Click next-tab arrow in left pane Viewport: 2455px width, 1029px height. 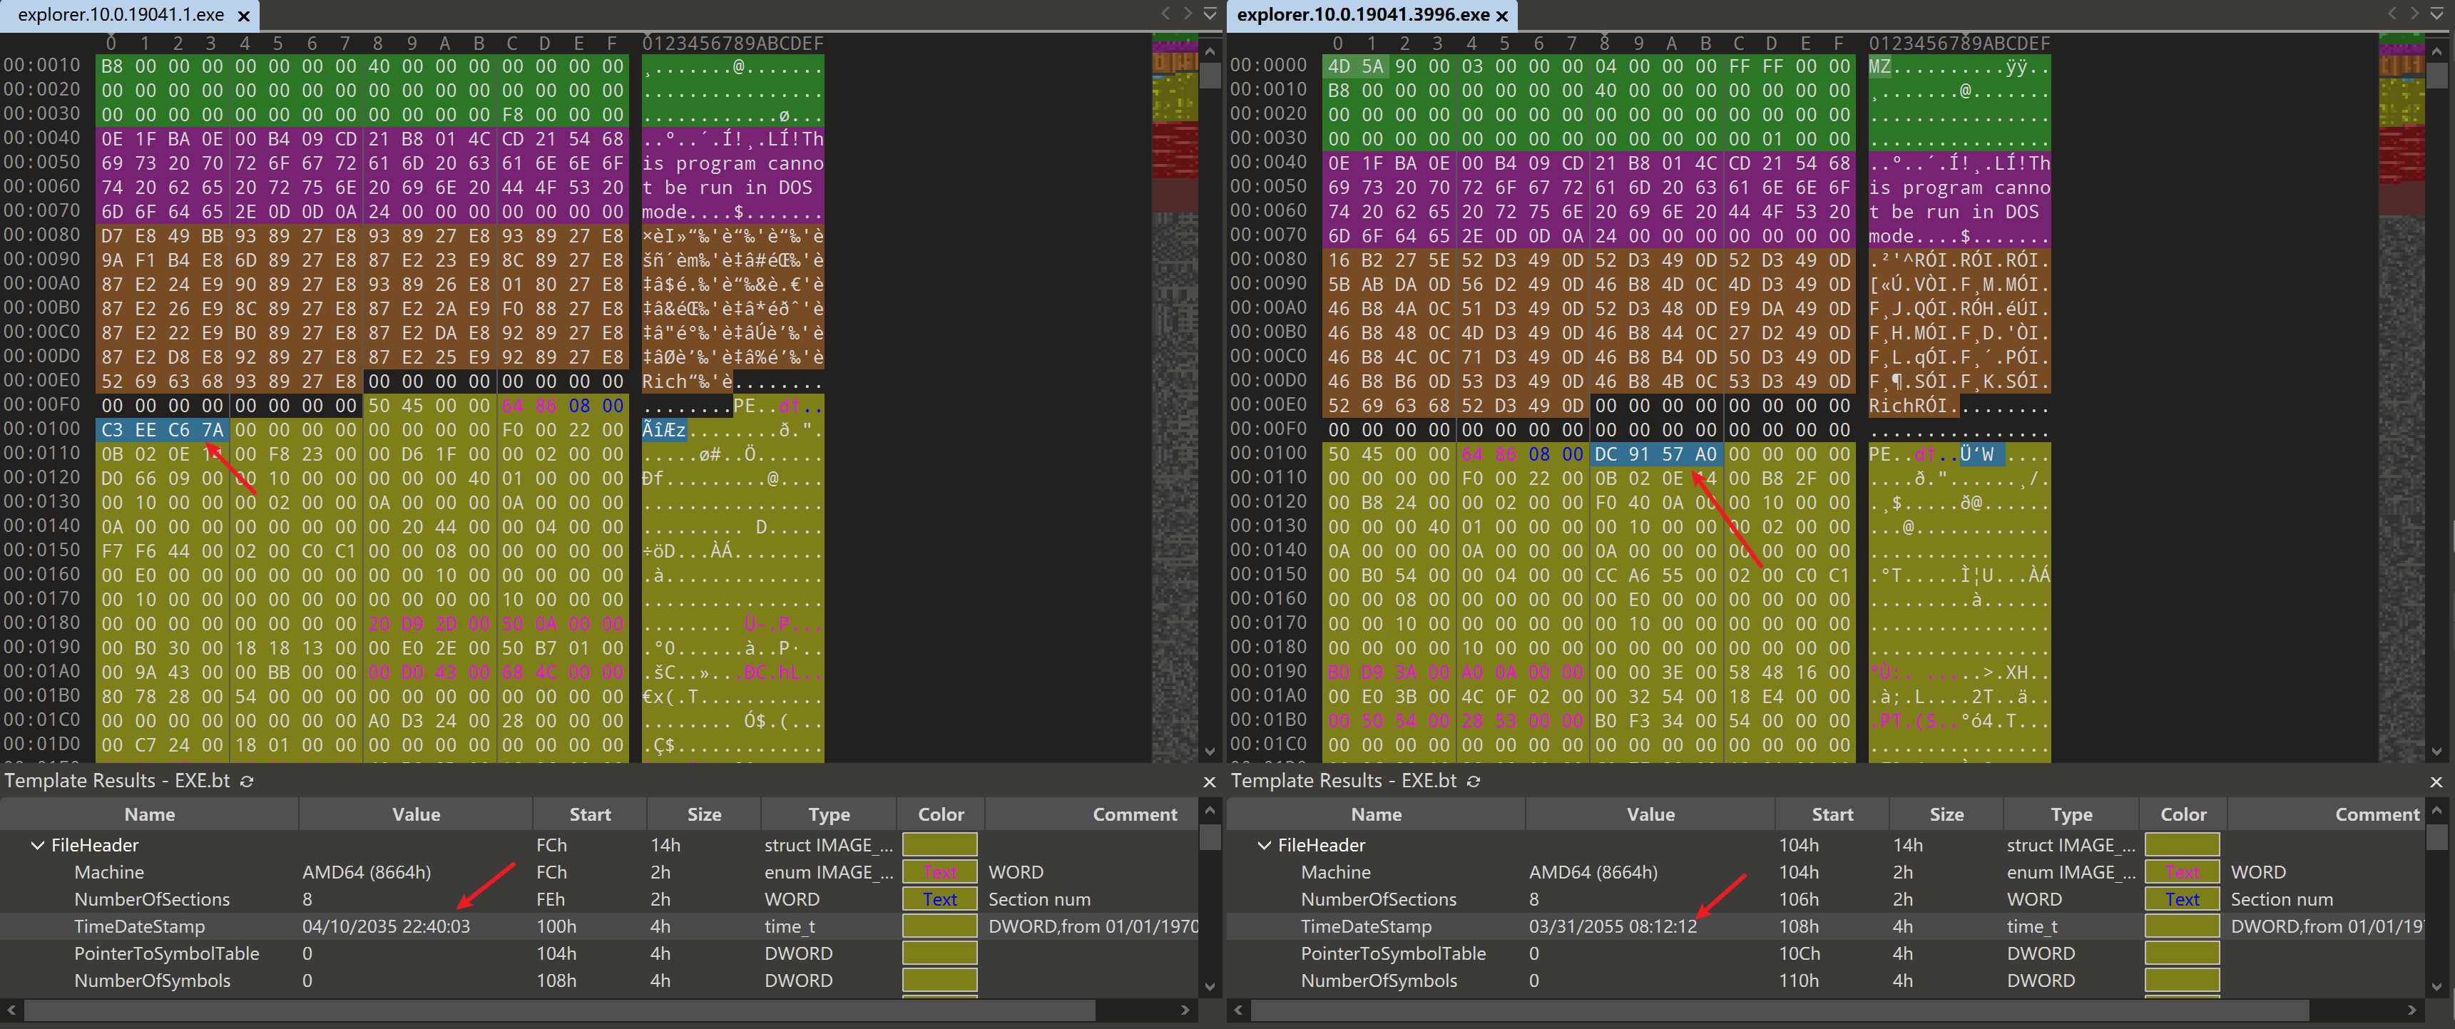[x=1188, y=14]
